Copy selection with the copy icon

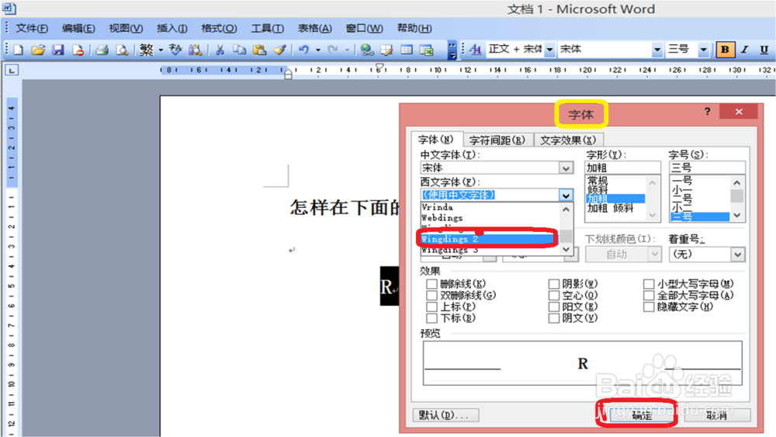pos(240,50)
